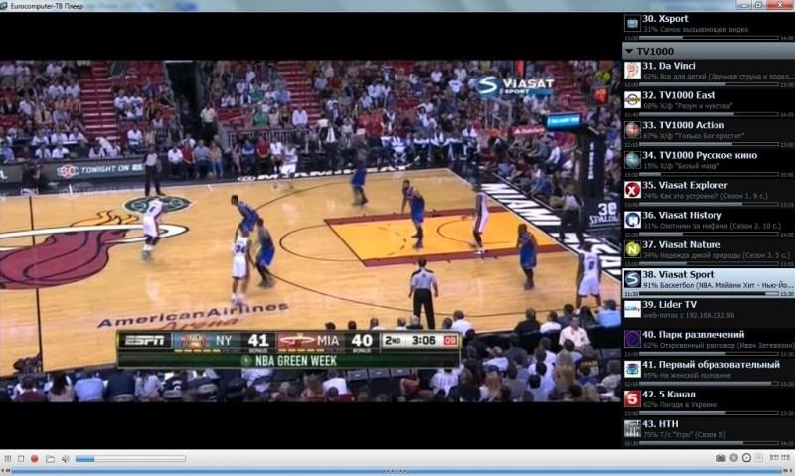The height and width of the screenshot is (476, 795).
Task: Switch to channel 37. Viasat Nature
Action: tap(709, 253)
